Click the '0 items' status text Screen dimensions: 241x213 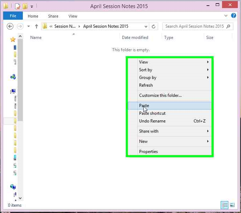point(15,205)
